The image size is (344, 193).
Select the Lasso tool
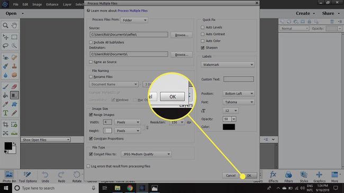[x=5, y=45]
